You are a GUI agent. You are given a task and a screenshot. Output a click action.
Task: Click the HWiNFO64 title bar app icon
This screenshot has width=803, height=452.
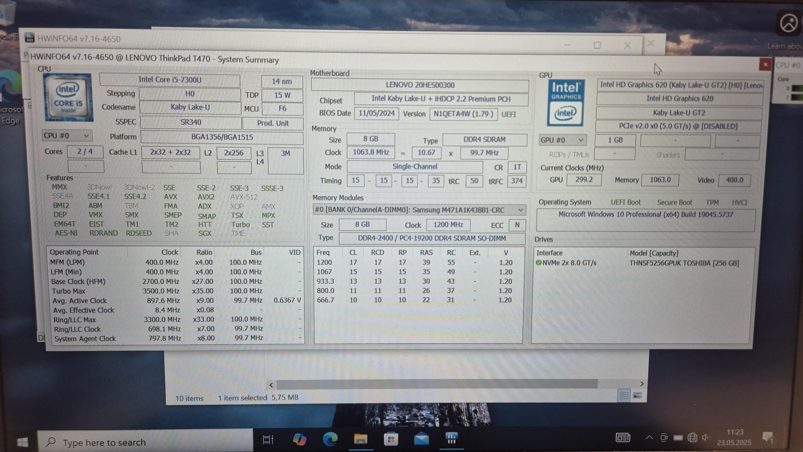pos(29,38)
